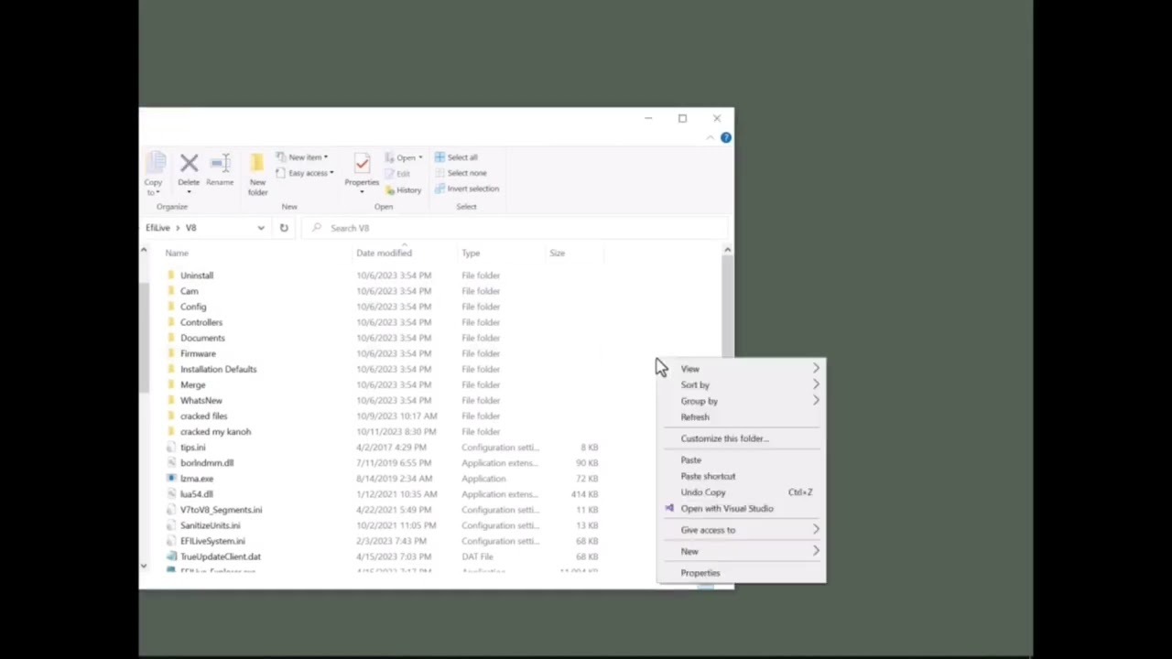Click Invert selection in ribbon
The width and height of the screenshot is (1172, 659).
(467, 189)
